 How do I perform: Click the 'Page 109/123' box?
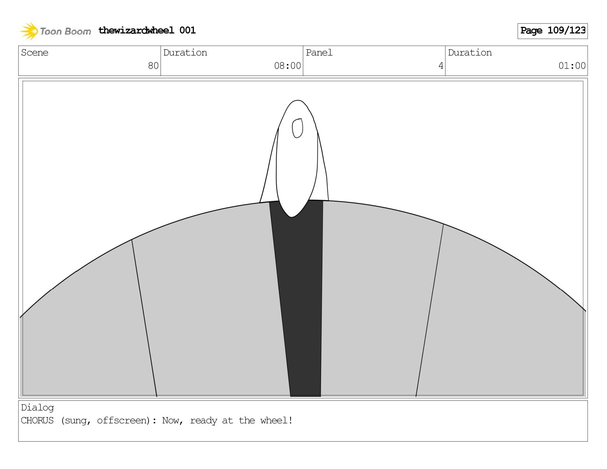(x=552, y=31)
